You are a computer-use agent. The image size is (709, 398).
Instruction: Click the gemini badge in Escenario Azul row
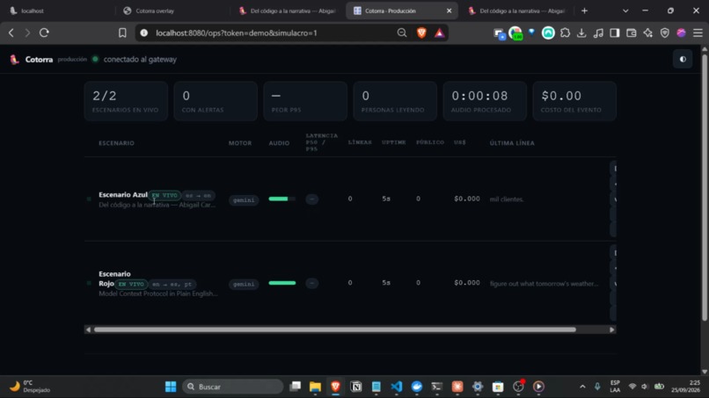tap(244, 199)
